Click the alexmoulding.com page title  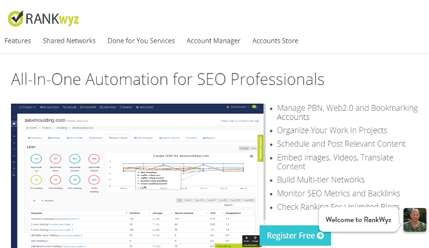click(45, 120)
